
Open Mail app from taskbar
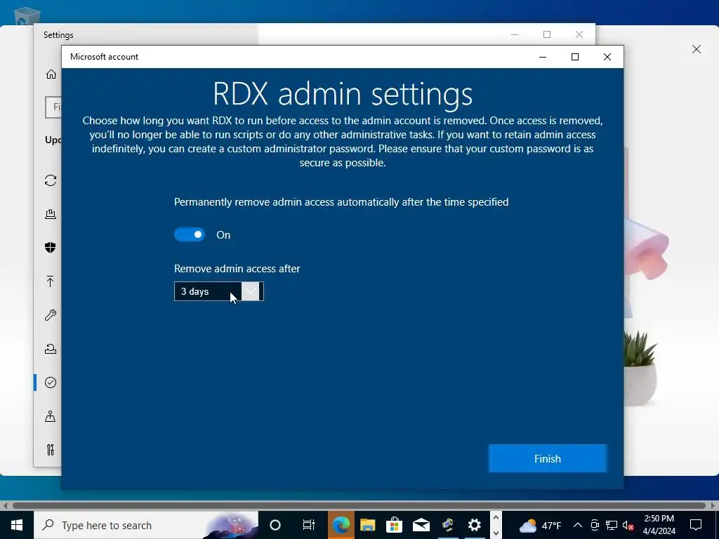click(x=421, y=525)
